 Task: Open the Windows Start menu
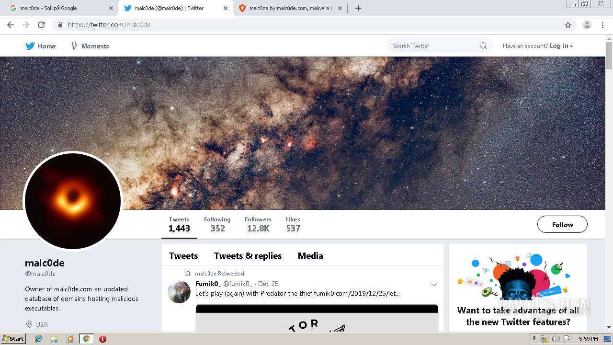click(x=13, y=338)
